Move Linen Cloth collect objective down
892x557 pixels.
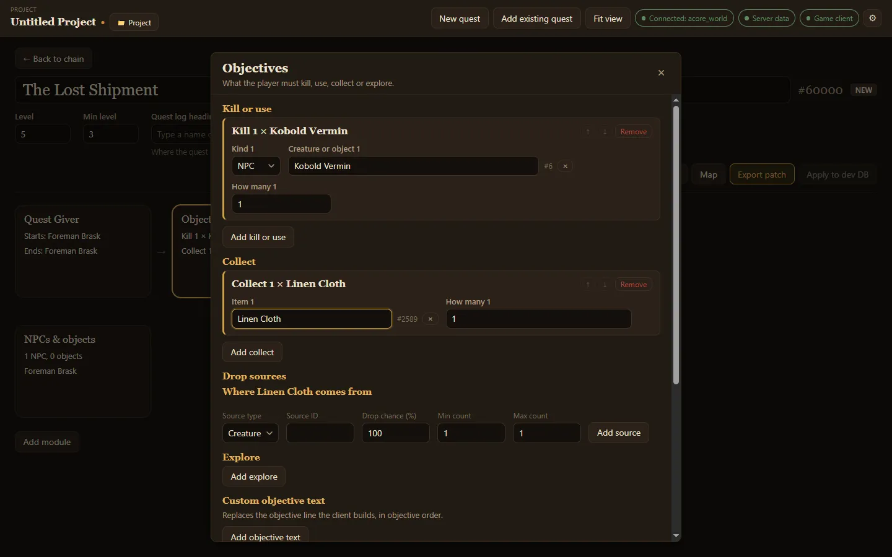(605, 285)
